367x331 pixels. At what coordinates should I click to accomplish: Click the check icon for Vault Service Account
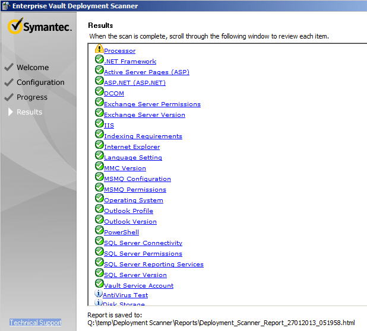point(99,284)
